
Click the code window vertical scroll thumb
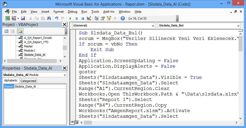click(240, 44)
